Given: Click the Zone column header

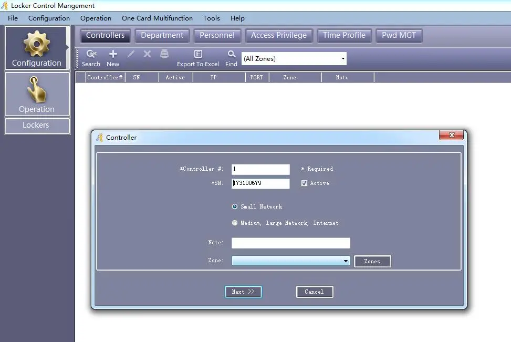Looking at the screenshot, I should point(295,78).
